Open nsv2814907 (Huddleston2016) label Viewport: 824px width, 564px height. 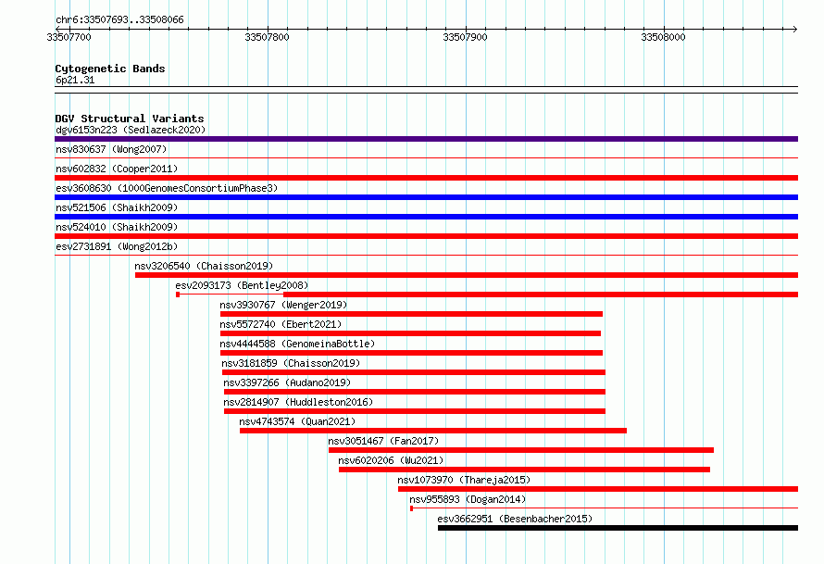(298, 402)
